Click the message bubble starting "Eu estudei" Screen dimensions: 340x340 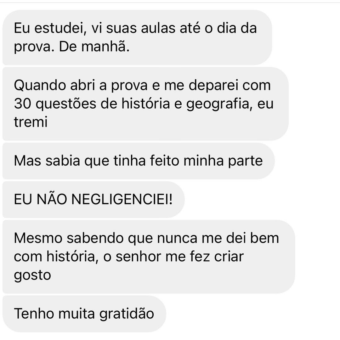click(137, 37)
